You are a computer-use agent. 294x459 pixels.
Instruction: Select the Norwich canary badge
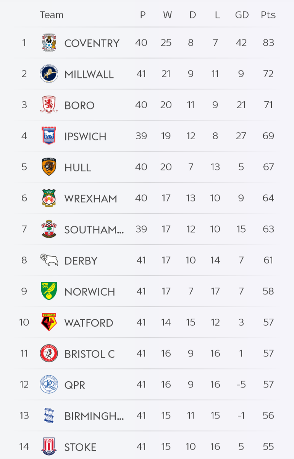click(x=49, y=291)
